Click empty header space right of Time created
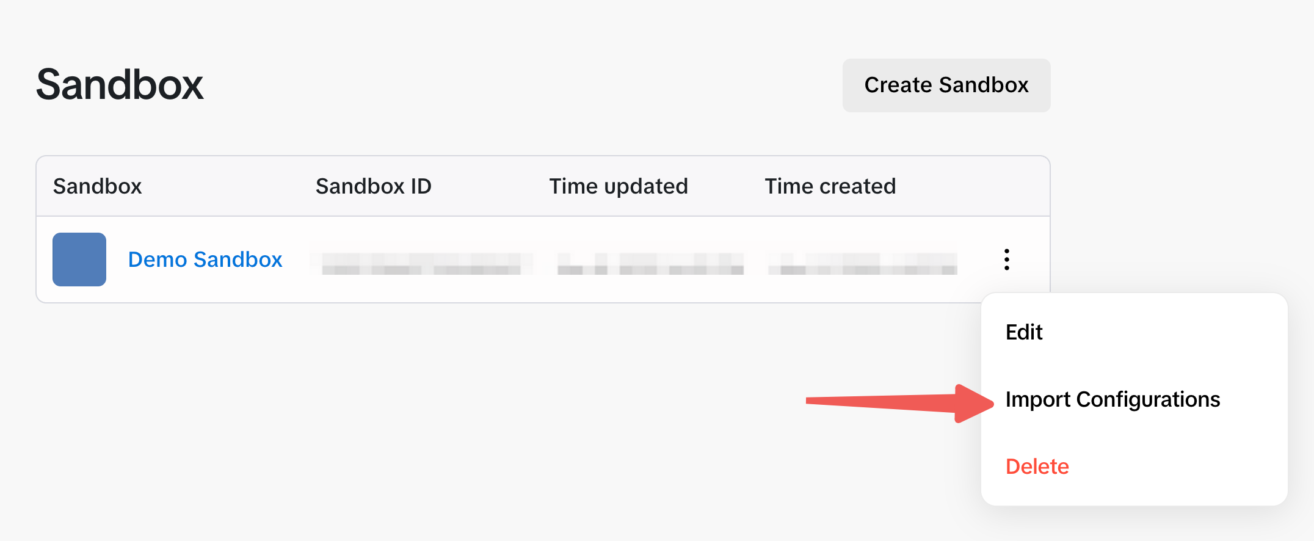The height and width of the screenshot is (541, 1314). [977, 186]
